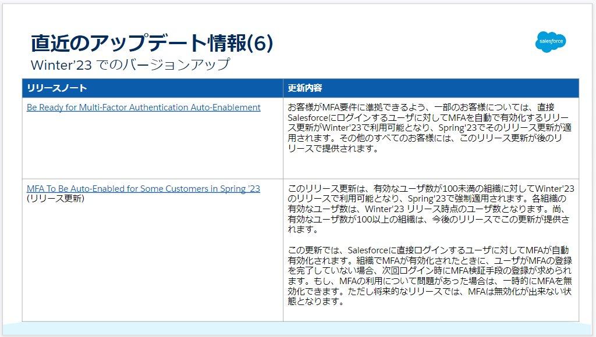Select the (リリース更新) text under the MFA link
This screenshot has height=337, width=596.
[55, 199]
